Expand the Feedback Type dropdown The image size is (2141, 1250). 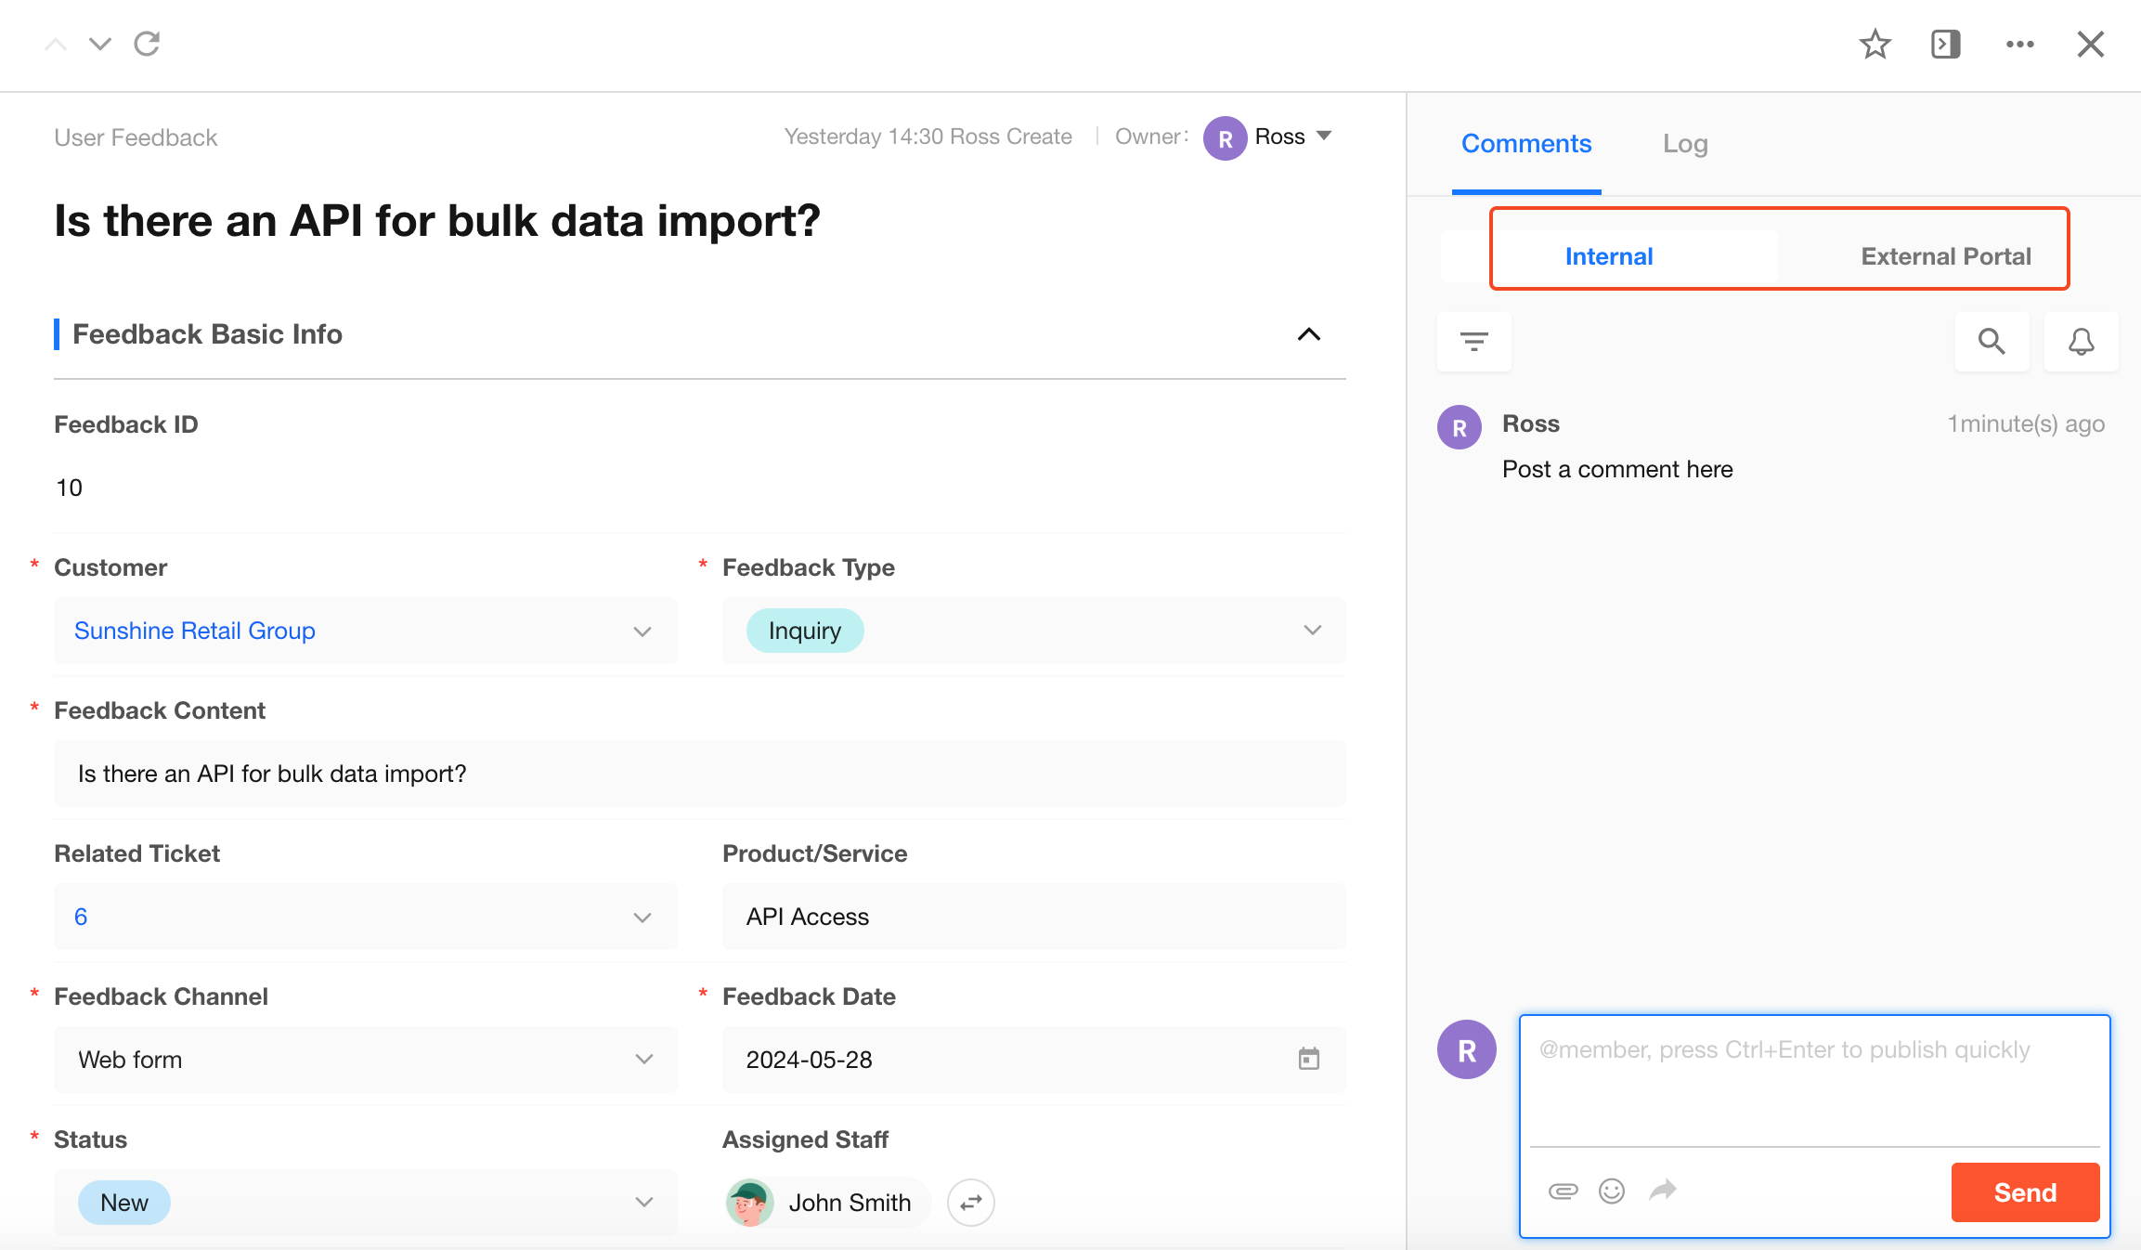coord(1312,631)
